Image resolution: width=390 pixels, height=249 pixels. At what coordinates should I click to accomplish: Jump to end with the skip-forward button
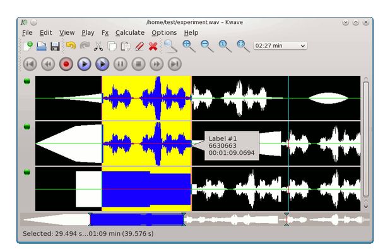175,64
